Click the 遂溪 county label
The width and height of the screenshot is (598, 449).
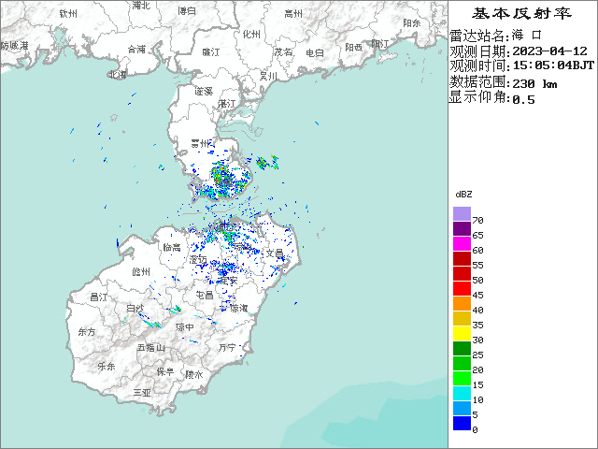point(204,92)
